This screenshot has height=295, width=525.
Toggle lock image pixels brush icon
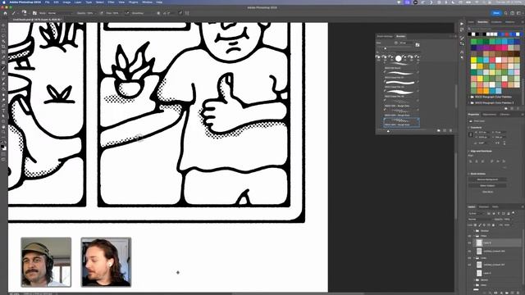[x=480, y=225]
